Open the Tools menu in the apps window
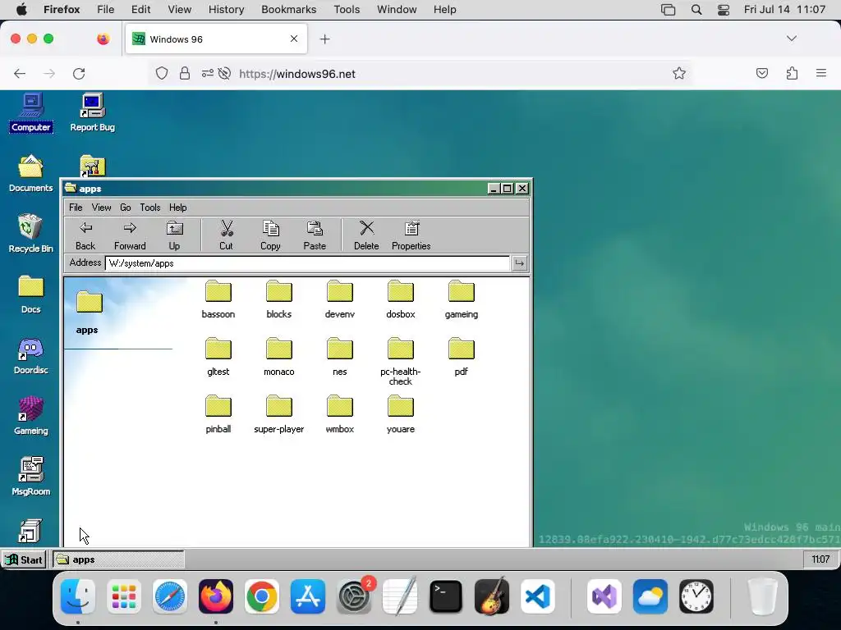 pos(150,208)
